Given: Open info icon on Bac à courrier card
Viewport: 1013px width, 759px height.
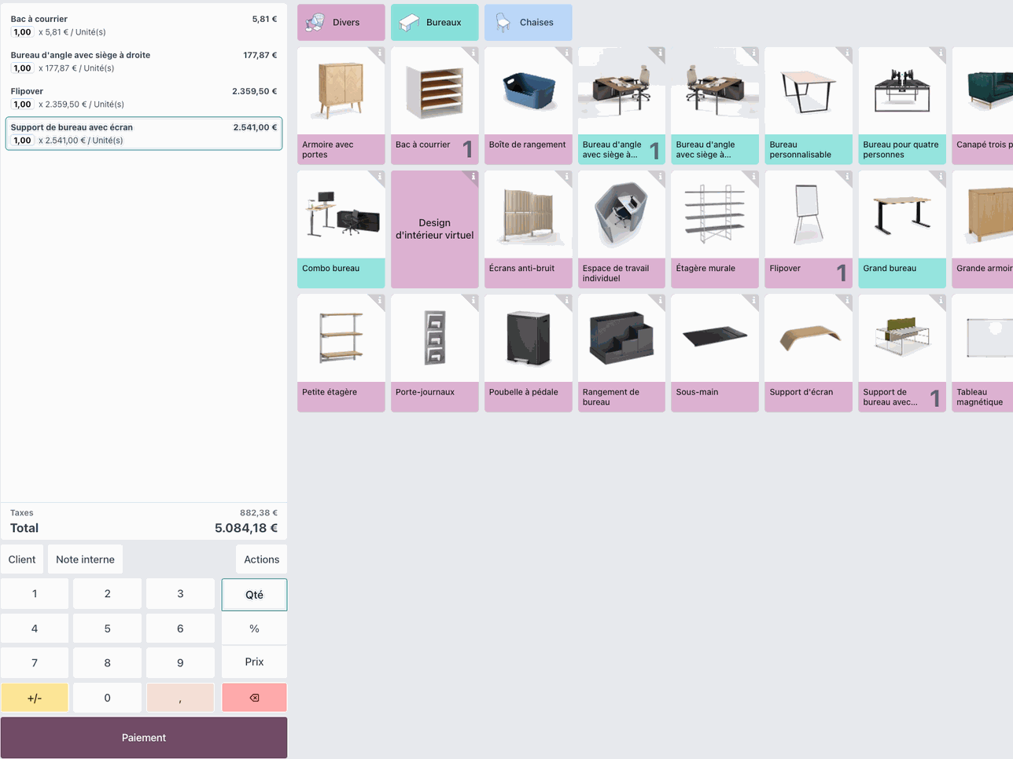Looking at the screenshot, I should pyautogui.click(x=473, y=53).
